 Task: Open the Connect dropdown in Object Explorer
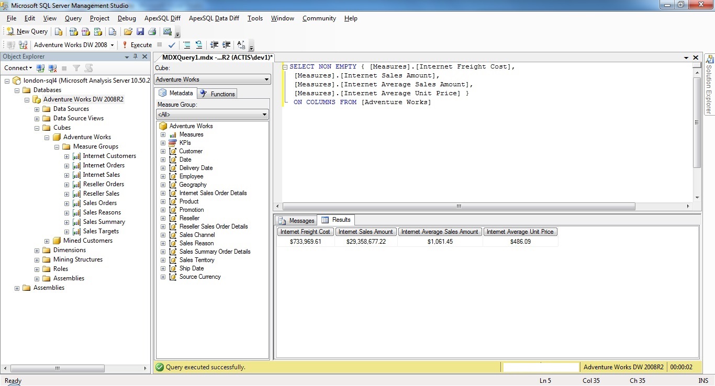pos(18,68)
